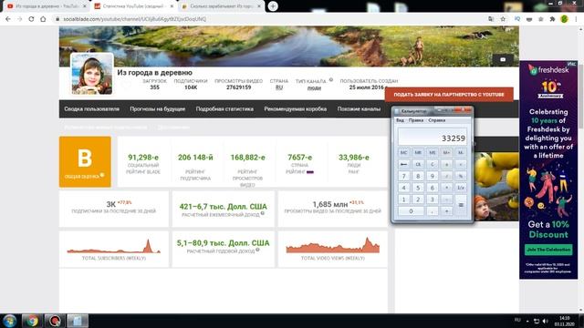The height and width of the screenshot is (328, 584).
Task: Open the 'Сводка пользователя' tab
Action: 91,109
